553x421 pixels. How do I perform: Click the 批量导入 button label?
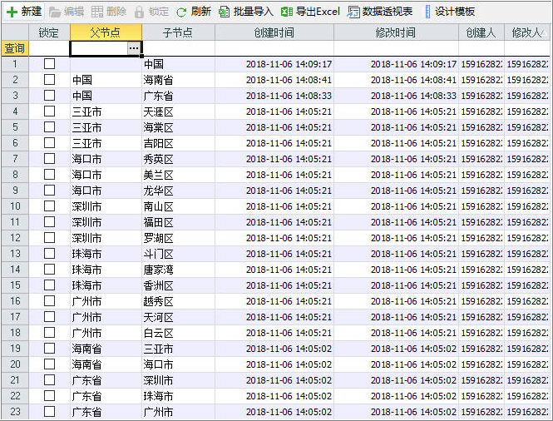[x=254, y=12]
